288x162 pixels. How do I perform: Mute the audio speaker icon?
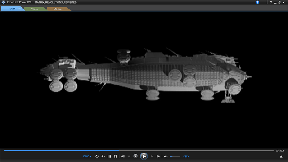click(166, 157)
